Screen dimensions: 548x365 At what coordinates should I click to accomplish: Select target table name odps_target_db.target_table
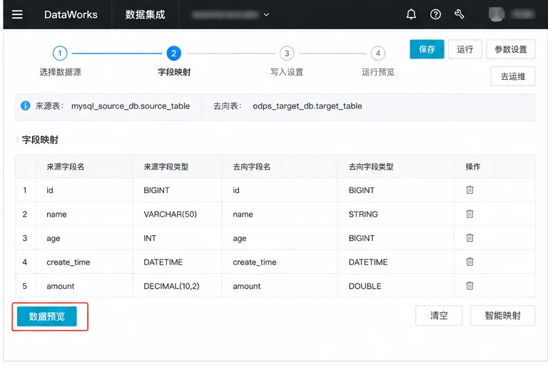point(308,106)
